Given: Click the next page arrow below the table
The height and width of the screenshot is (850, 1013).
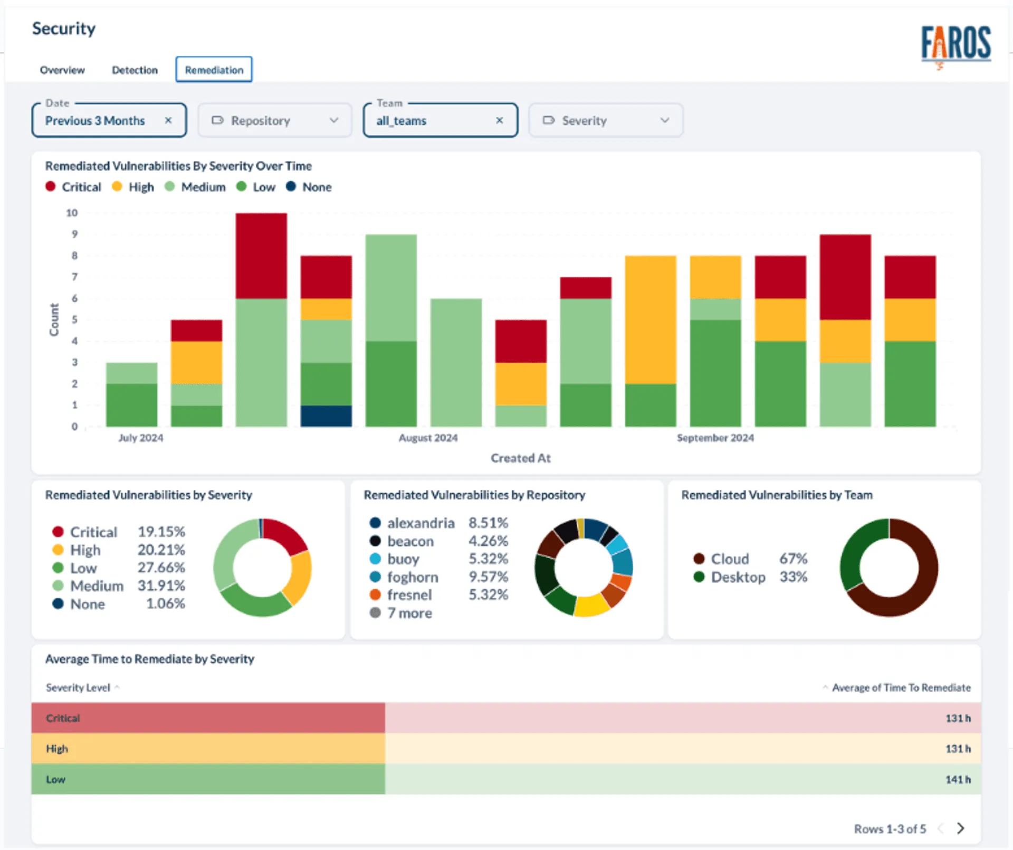Looking at the screenshot, I should click(x=961, y=828).
